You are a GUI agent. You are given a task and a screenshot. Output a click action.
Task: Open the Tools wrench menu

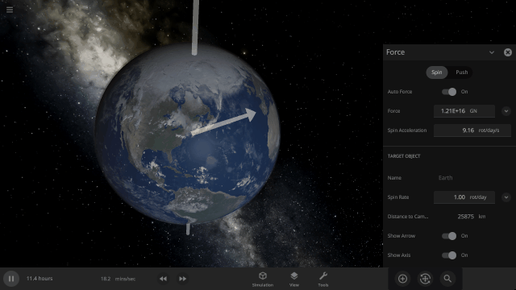(x=323, y=279)
